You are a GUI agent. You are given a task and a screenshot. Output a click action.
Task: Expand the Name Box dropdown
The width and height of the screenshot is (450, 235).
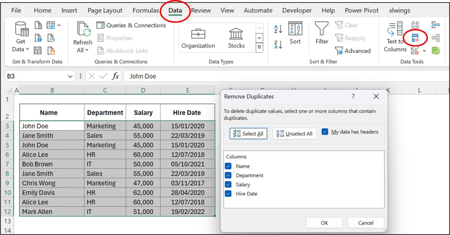click(70, 76)
